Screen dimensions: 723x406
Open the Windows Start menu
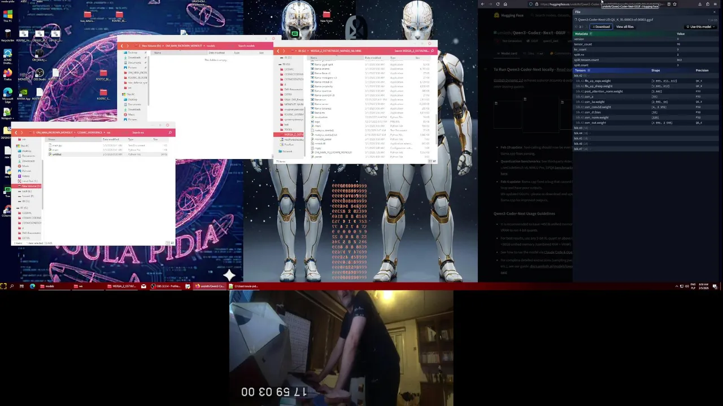(3, 286)
